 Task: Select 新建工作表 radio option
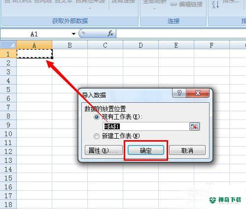[x=96, y=136]
